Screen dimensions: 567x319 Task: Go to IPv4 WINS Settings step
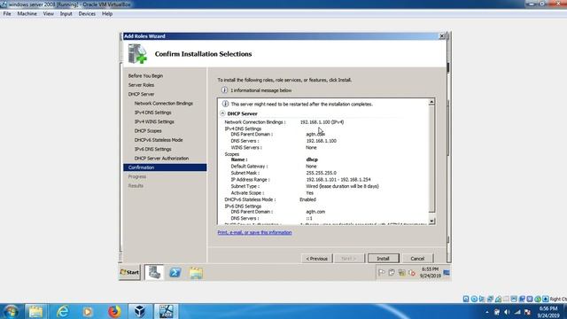154,122
